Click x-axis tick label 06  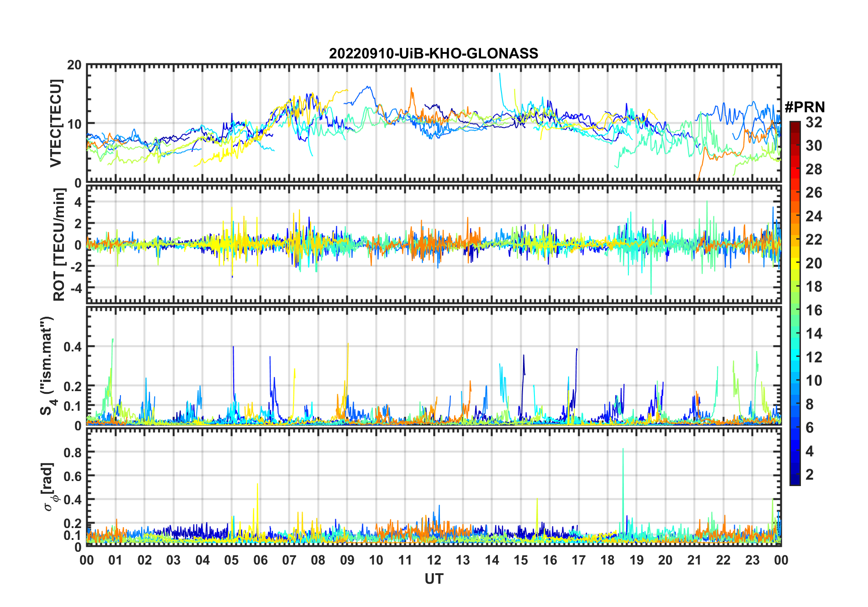pyautogui.click(x=261, y=560)
